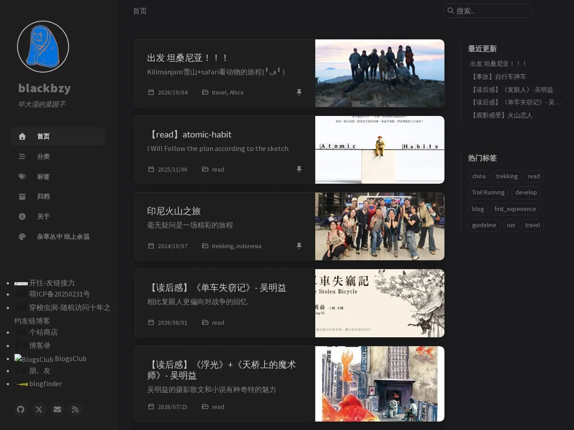Image resolution: width=574 pixels, height=430 pixels.
Task: Open 个站商店 link
Action: [43, 332]
